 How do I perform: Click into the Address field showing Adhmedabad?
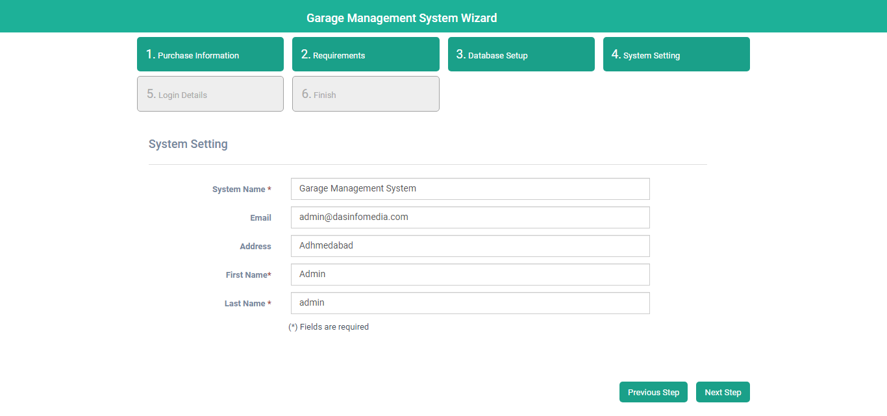pos(470,246)
